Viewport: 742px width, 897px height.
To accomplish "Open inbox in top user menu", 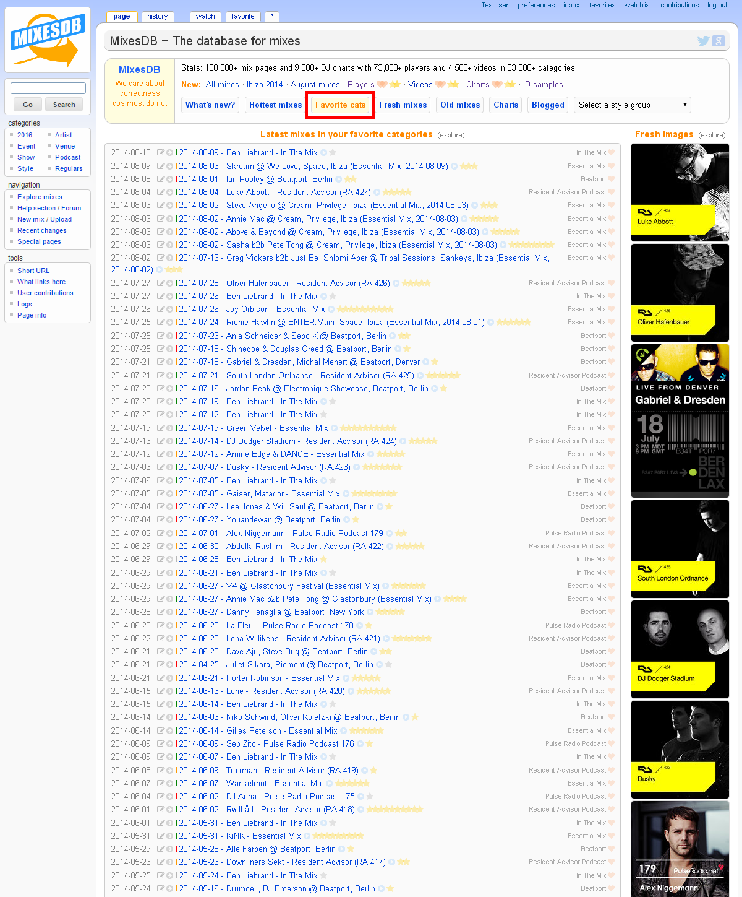I will click(571, 5).
